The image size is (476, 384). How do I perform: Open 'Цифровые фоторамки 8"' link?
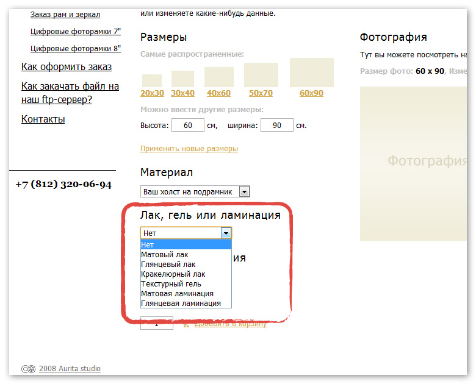tap(76, 48)
